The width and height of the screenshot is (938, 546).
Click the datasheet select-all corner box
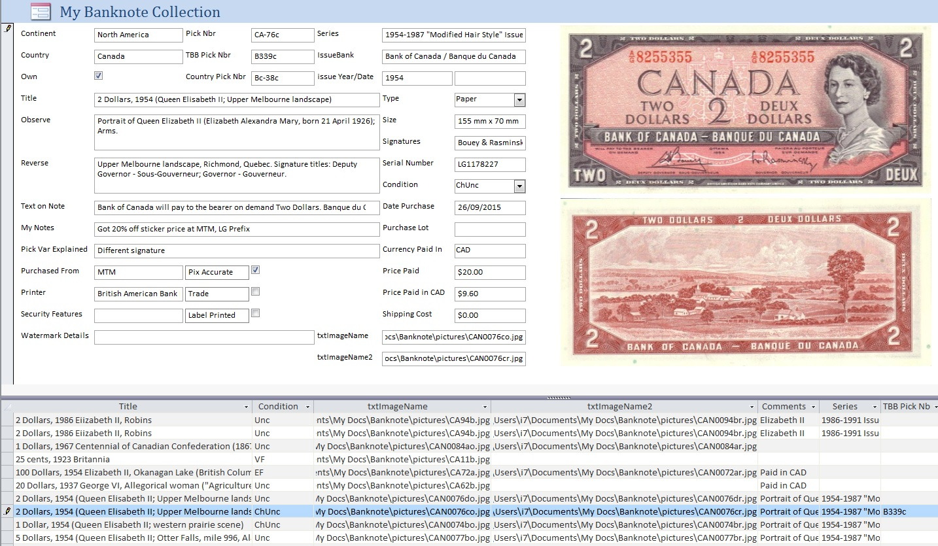pyautogui.click(x=7, y=407)
